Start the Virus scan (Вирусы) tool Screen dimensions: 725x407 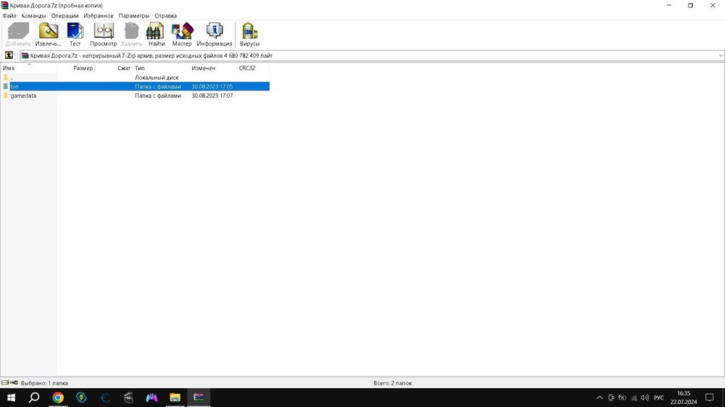click(x=249, y=35)
